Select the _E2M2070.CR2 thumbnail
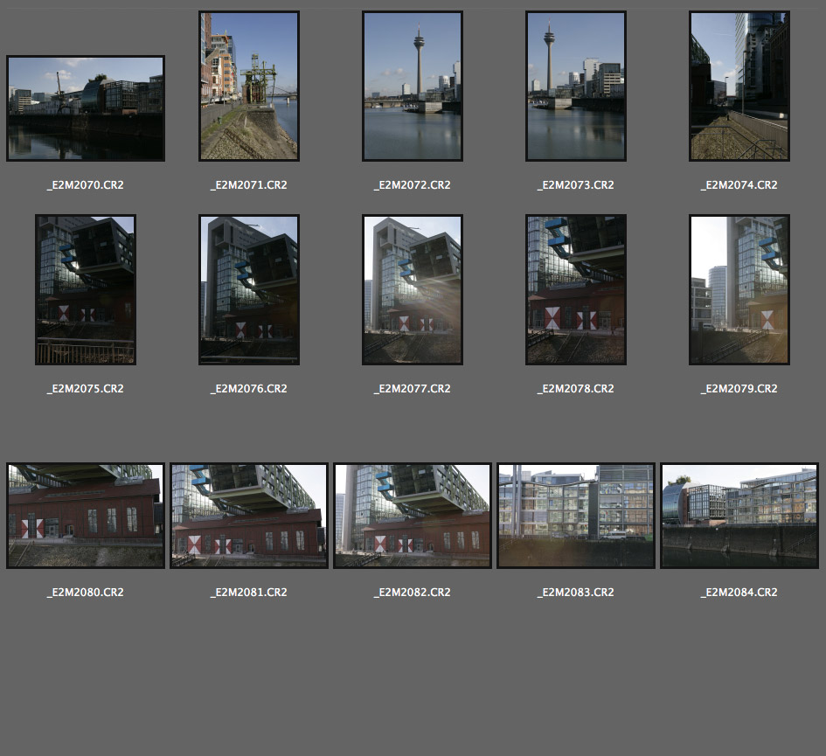The image size is (826, 756). 85,108
